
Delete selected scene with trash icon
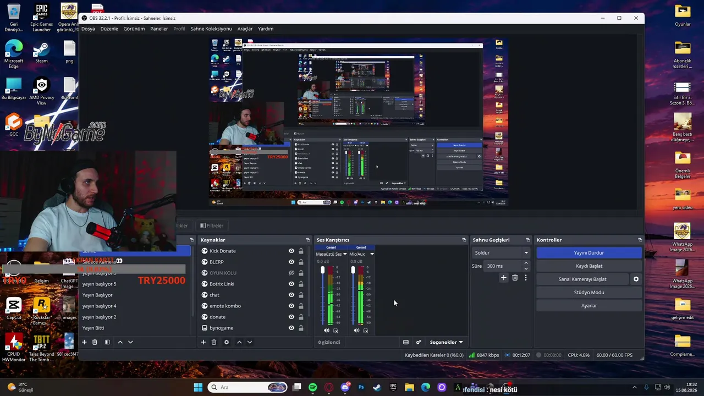tap(95, 342)
